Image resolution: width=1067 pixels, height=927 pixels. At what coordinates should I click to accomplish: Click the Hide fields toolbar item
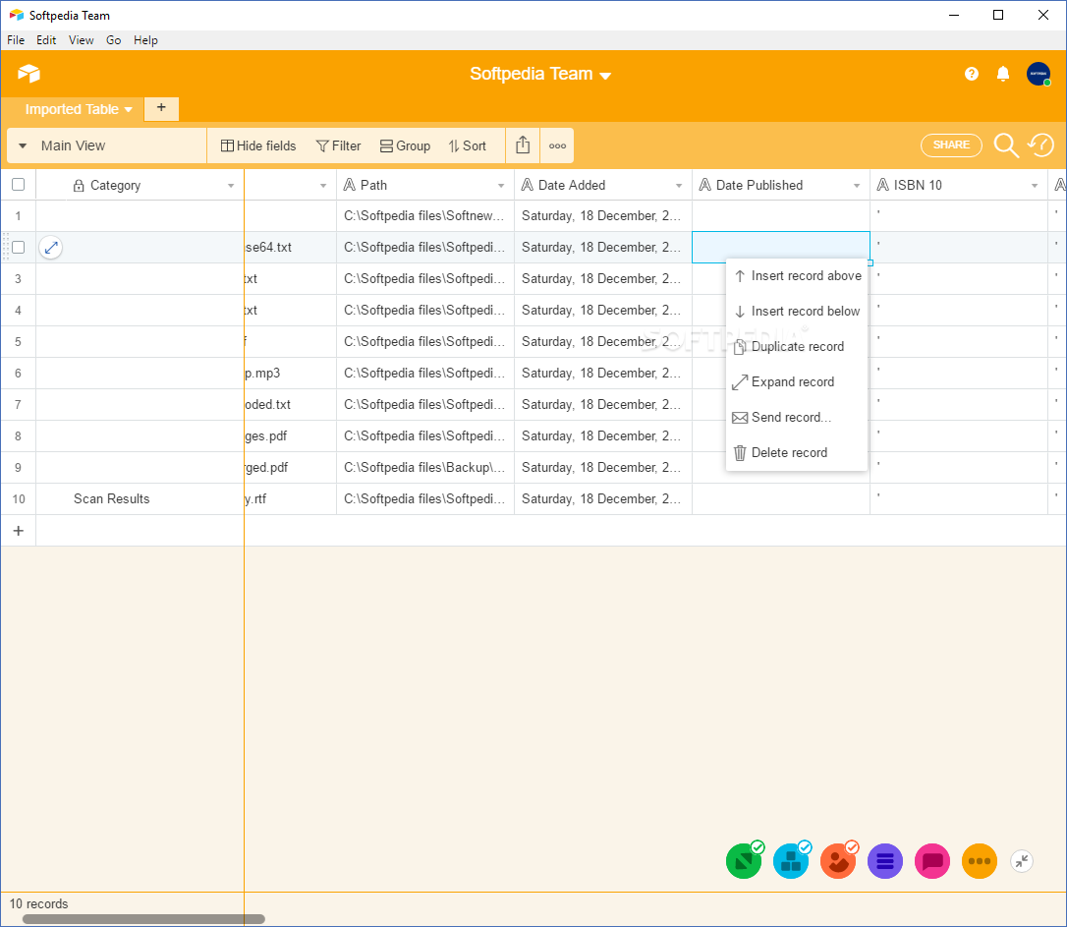pyautogui.click(x=258, y=145)
